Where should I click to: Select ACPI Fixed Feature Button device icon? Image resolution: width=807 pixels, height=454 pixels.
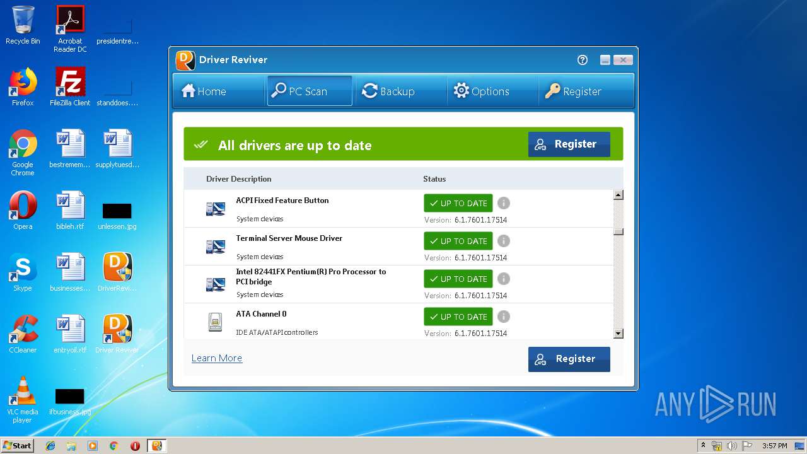coord(216,209)
